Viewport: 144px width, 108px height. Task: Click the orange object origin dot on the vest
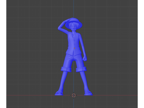tap(74, 48)
